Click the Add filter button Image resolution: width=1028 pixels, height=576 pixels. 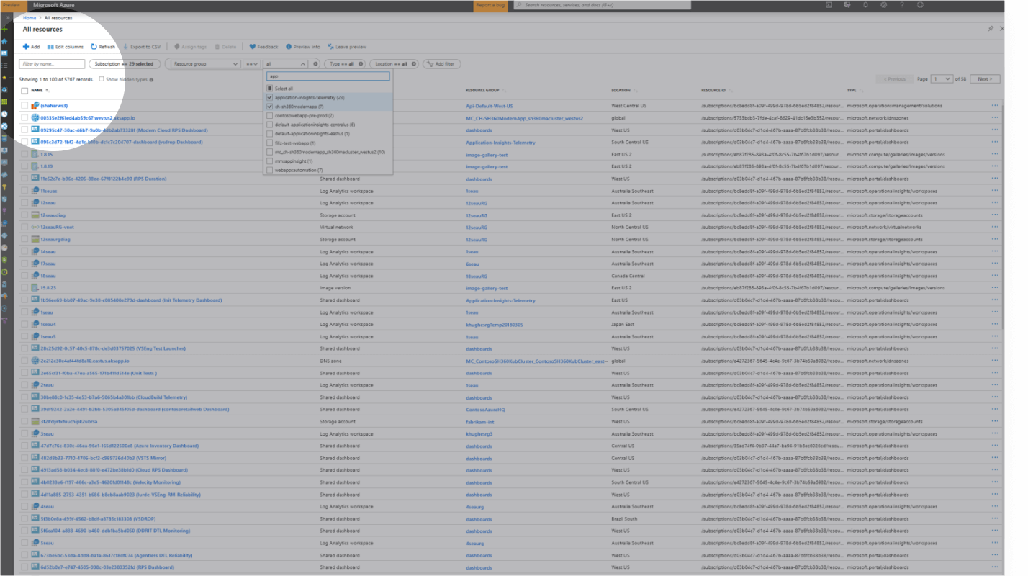[x=441, y=64]
